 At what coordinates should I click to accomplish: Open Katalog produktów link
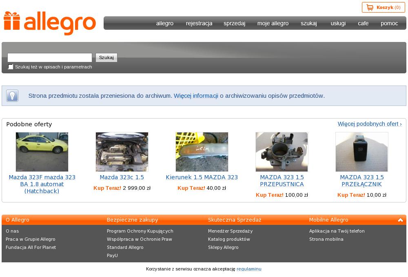229,239
